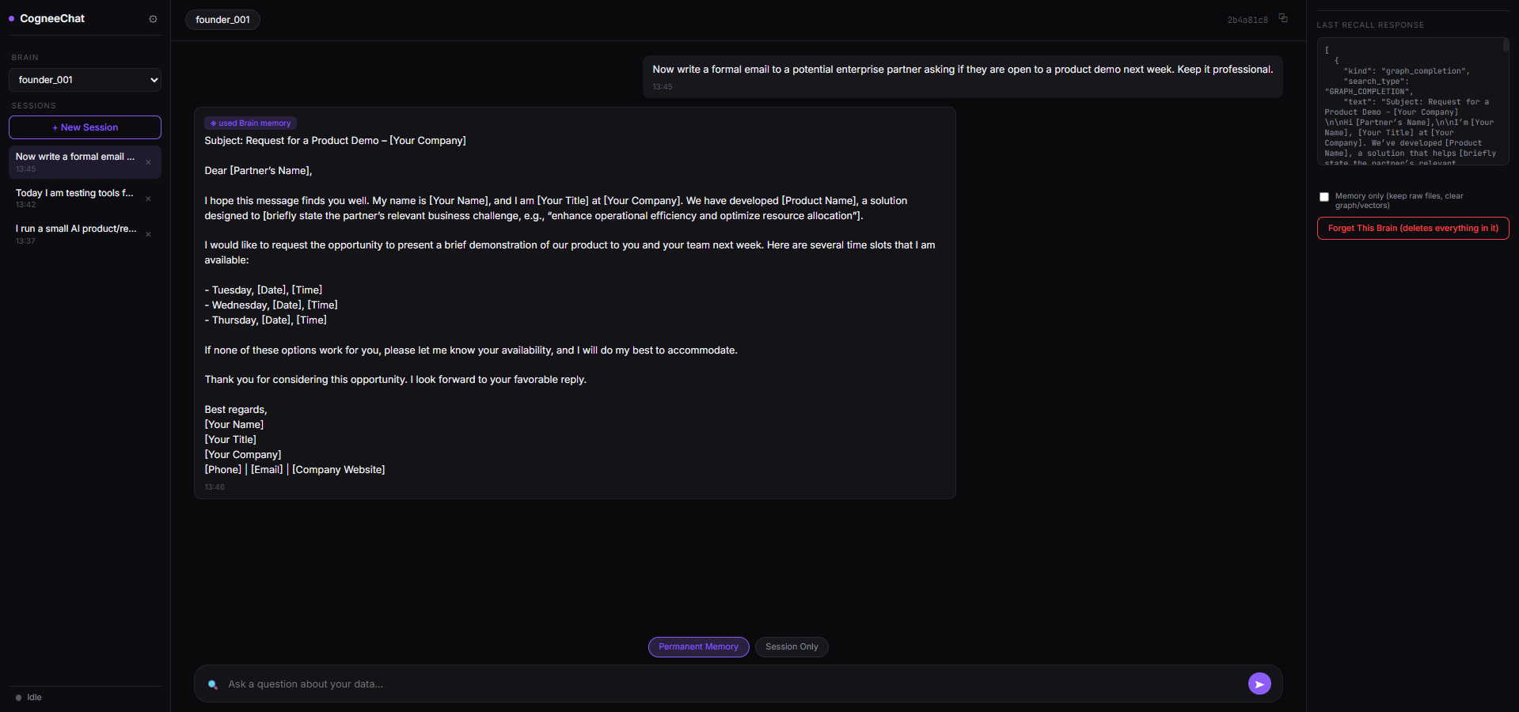The height and width of the screenshot is (712, 1519).
Task: Enable the Memory only checkbox
Action: [1324, 197]
